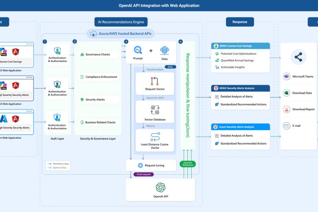Click the M365 Security Alerts Analysis header icon
Image resolution: width=318 pixels, height=212 pixels.
(x=216, y=88)
